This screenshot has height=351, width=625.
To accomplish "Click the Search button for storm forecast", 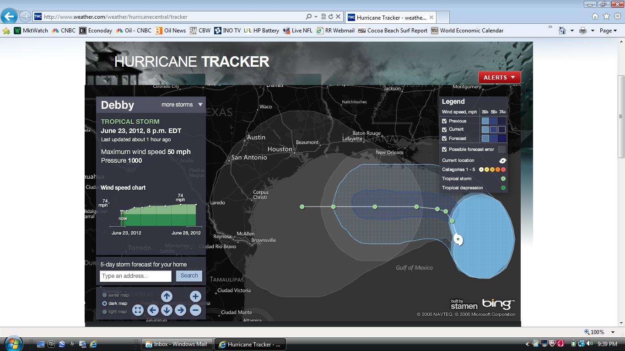I will click(189, 276).
